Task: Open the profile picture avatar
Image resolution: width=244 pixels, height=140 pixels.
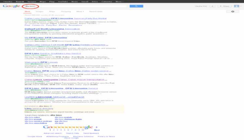Action: click(x=237, y=6)
